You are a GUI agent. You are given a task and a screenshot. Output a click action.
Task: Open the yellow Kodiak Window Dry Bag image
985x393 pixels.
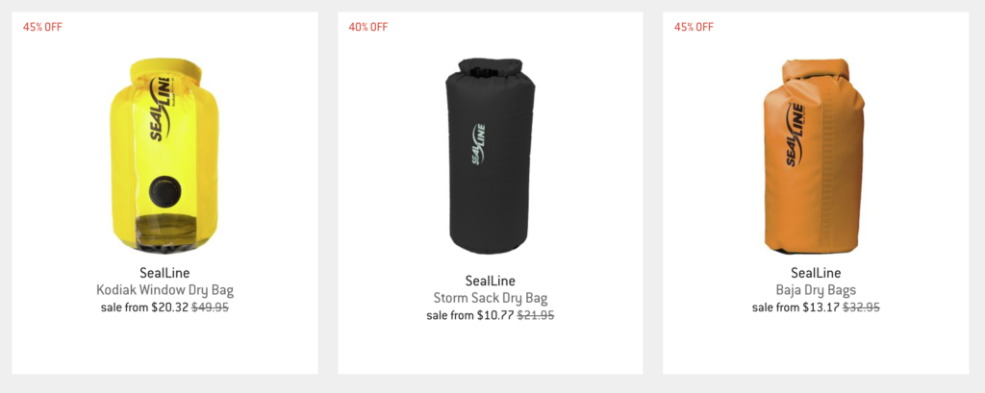[x=164, y=157]
